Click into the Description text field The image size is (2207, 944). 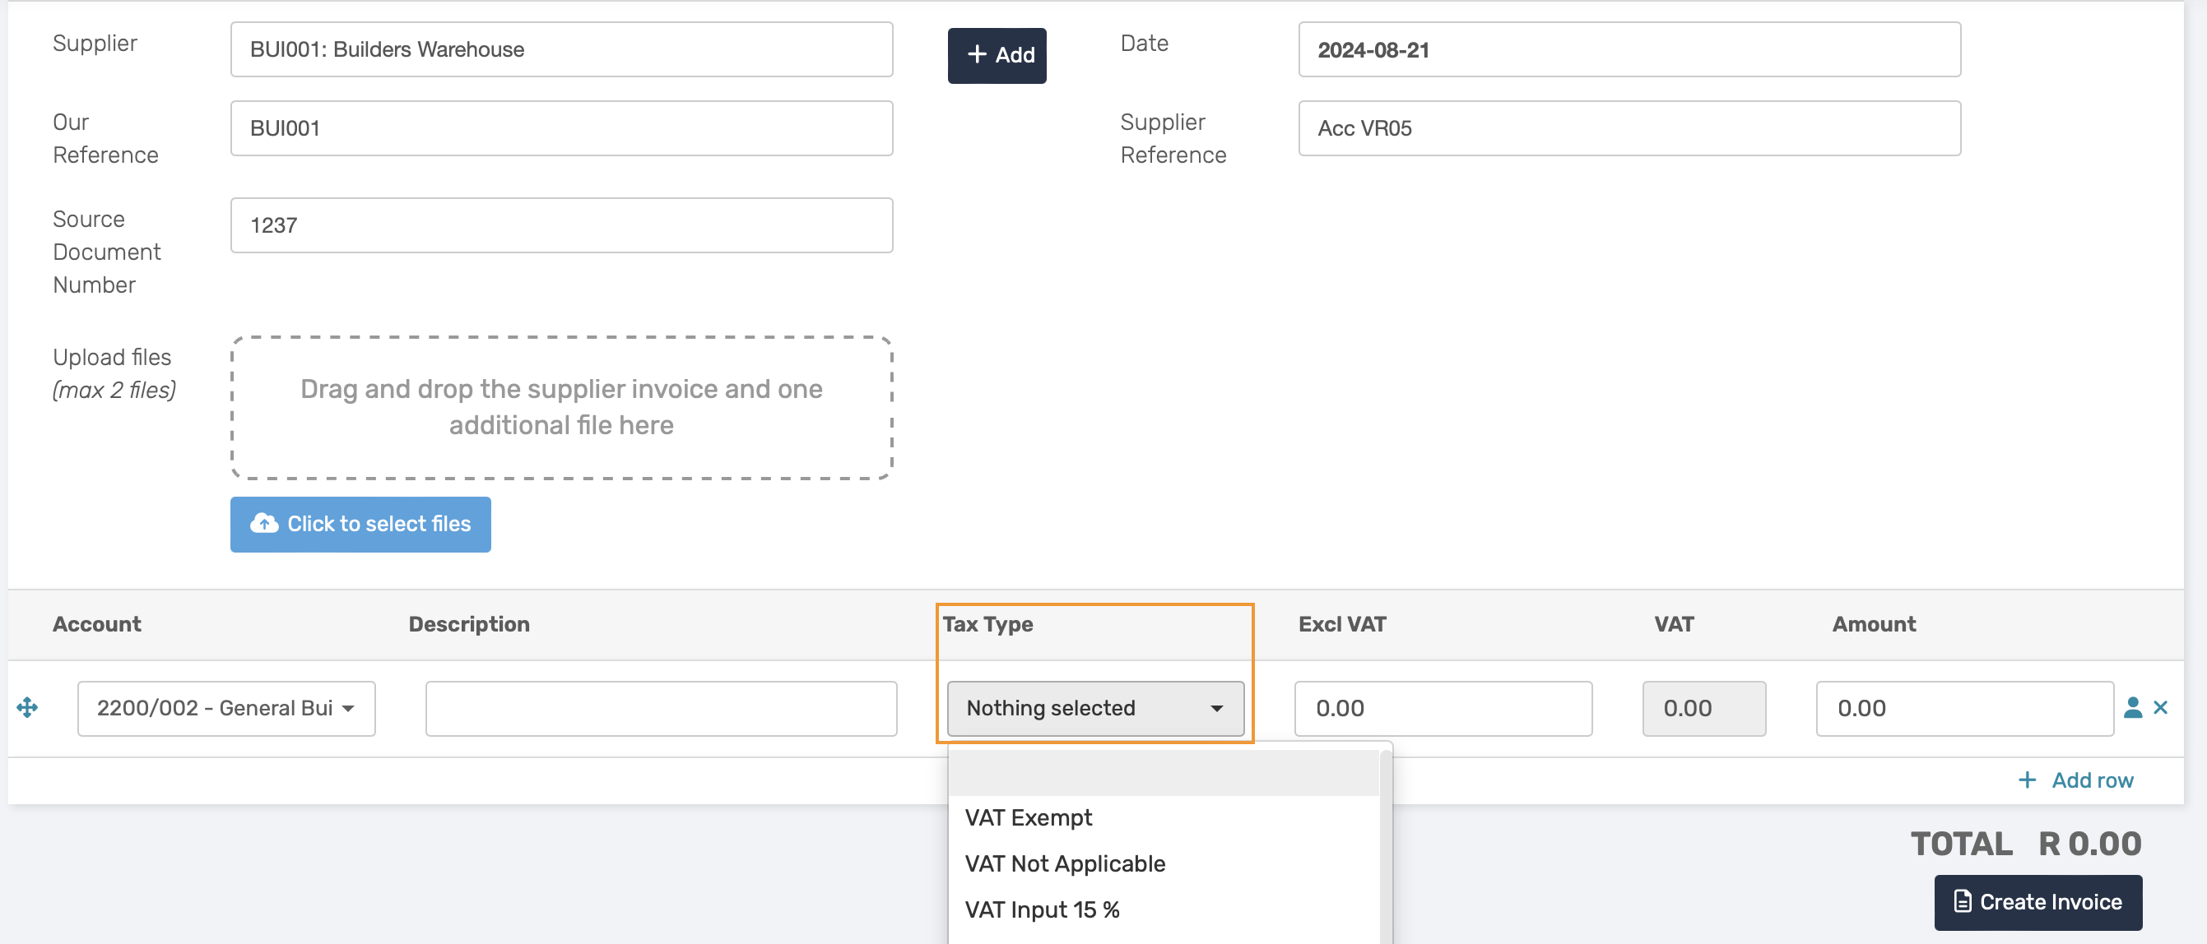pyautogui.click(x=661, y=708)
